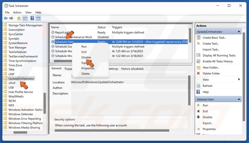This screenshot has width=249, height=143.
Task: Click the folder tree vertical scrollbar
Action: (x=45, y=103)
